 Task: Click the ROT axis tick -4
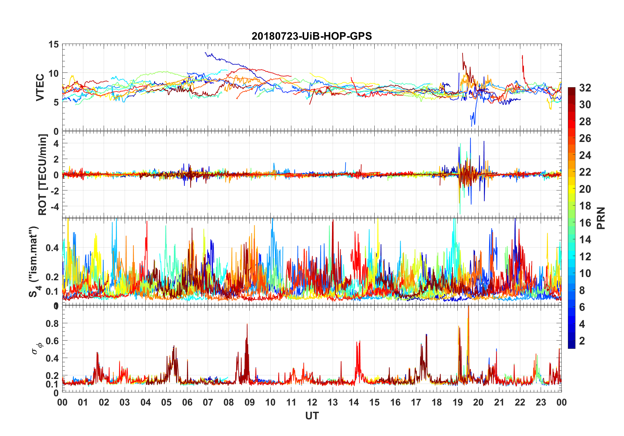coord(54,207)
